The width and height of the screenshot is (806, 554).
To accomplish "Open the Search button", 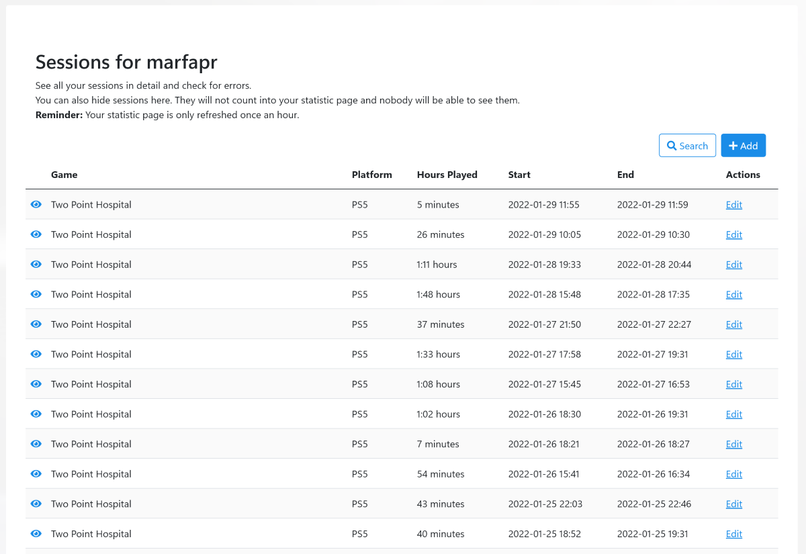I will [687, 146].
